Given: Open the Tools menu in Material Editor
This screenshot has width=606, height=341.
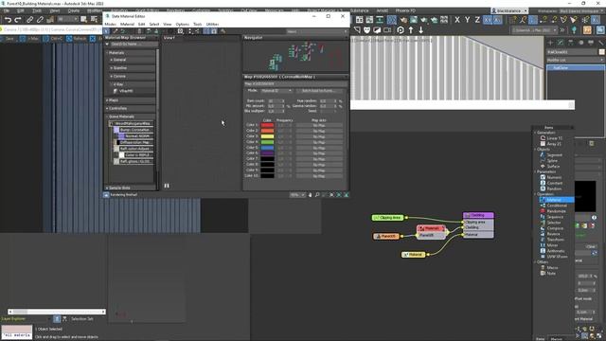Looking at the screenshot, I should click(x=198, y=24).
